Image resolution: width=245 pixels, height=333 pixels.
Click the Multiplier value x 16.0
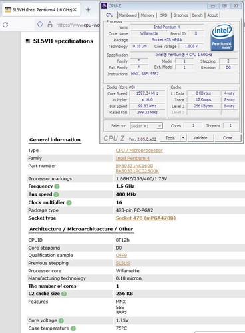click(147, 100)
